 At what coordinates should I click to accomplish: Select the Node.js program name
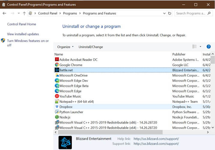(65, 117)
